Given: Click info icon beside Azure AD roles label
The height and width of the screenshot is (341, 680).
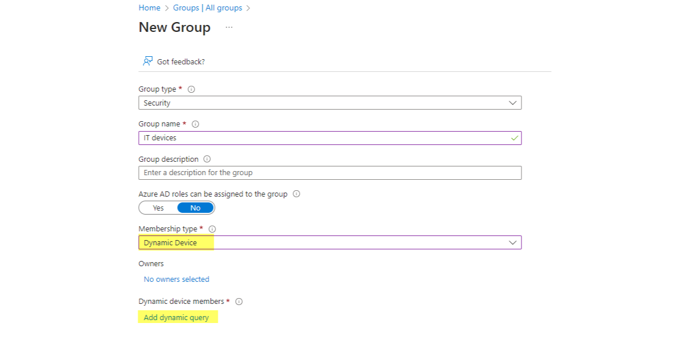Looking at the screenshot, I should click(x=296, y=194).
